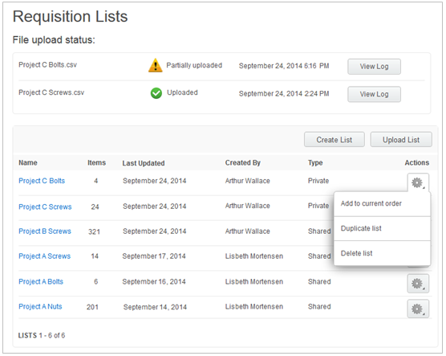The height and width of the screenshot is (356, 446).
Task: Click Private type in Project C Bolts row
Action: point(318,181)
